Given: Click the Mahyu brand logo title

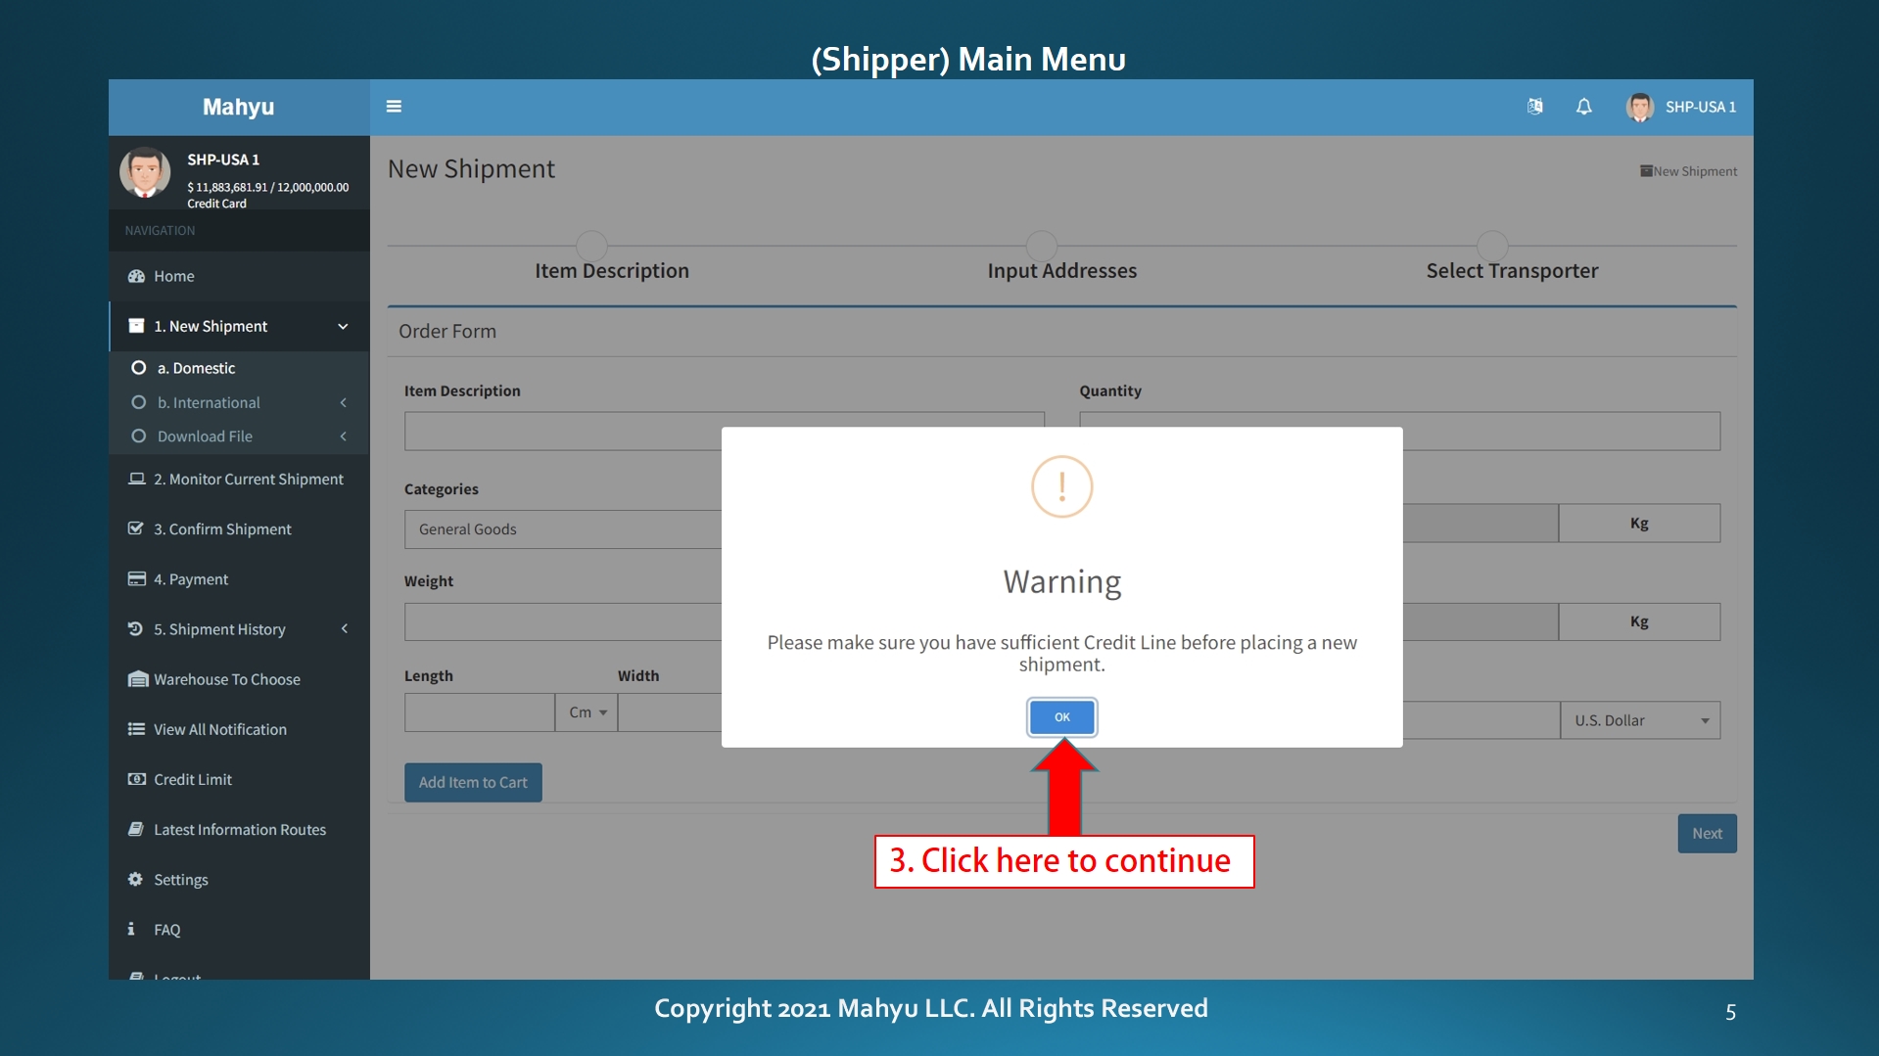Looking at the screenshot, I should point(238,107).
